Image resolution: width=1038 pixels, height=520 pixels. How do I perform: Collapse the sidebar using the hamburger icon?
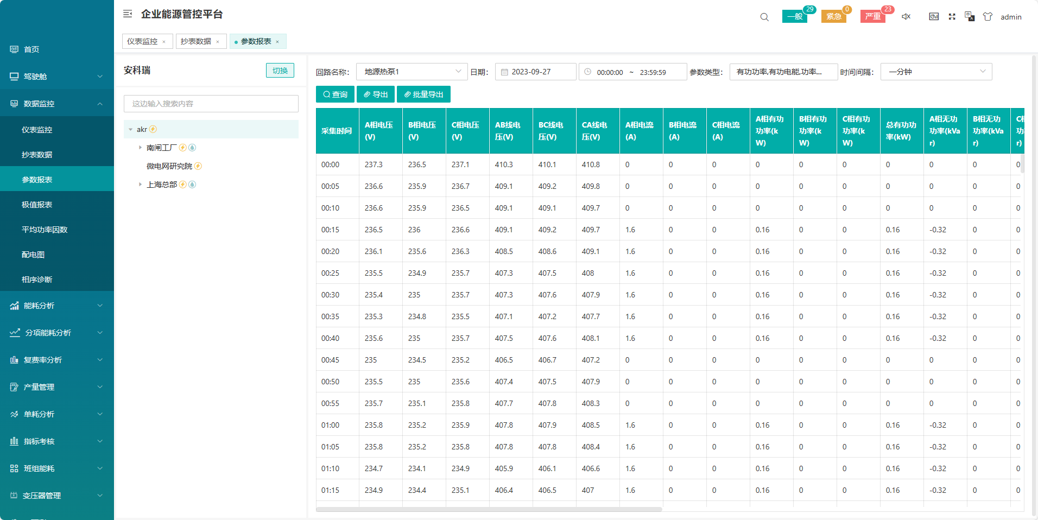pos(128,14)
